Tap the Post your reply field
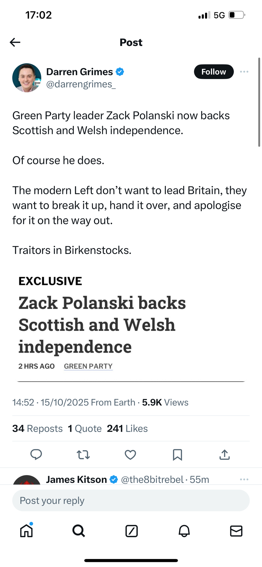The width and height of the screenshot is (262, 567). [131, 501]
